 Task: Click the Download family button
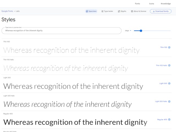[161, 11]
